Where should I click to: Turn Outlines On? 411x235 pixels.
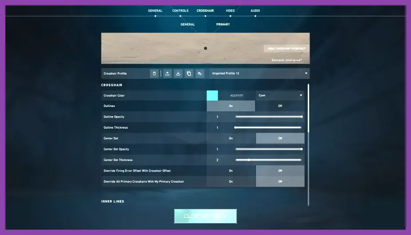231,106
